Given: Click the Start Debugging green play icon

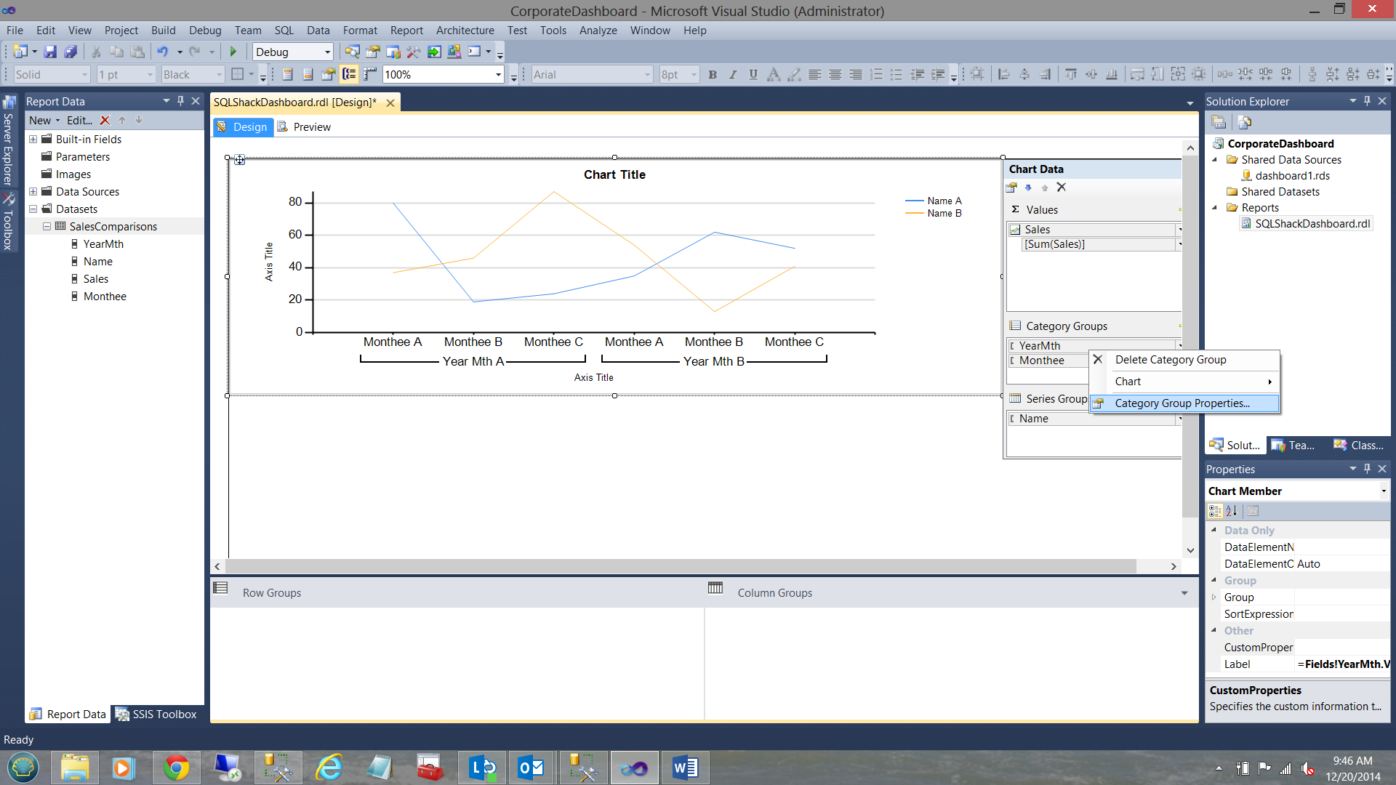Looking at the screenshot, I should 233,52.
